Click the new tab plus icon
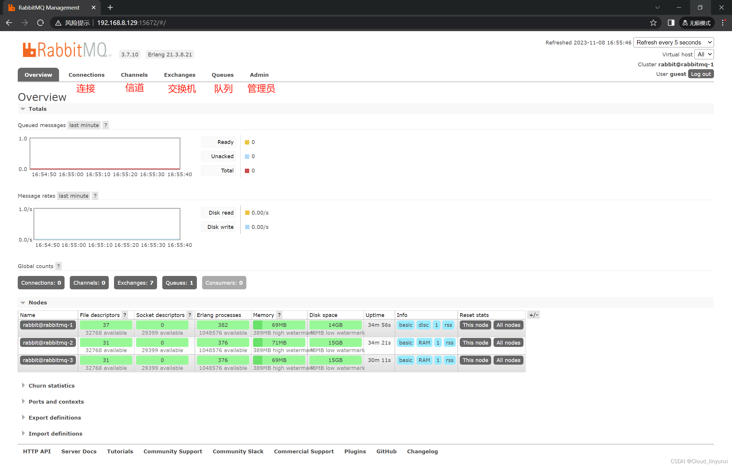 [110, 7]
